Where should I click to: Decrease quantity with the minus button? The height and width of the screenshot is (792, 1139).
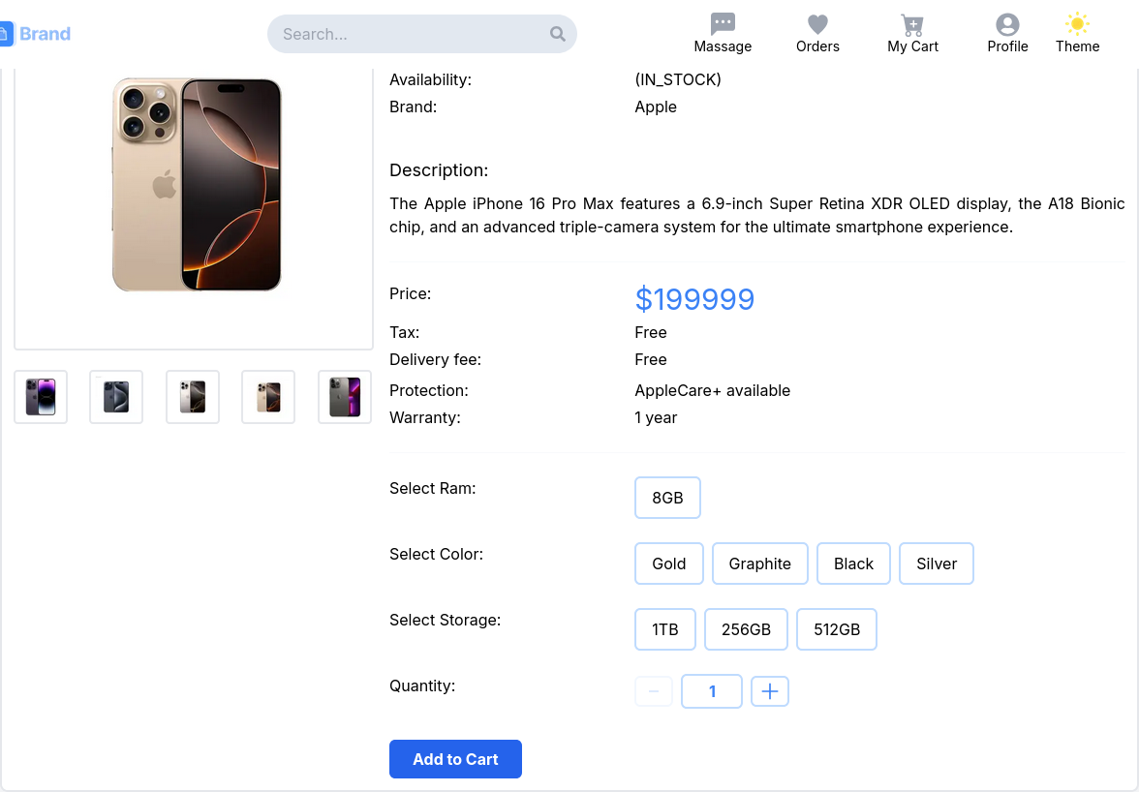coord(654,691)
